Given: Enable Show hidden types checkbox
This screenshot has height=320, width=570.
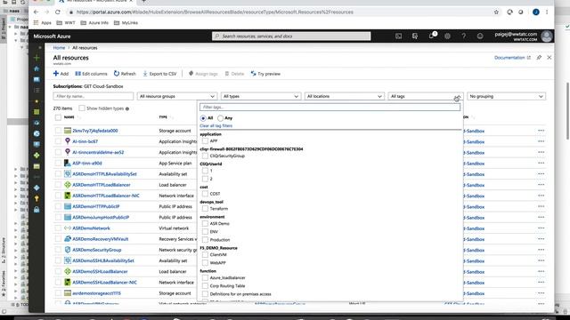Looking at the screenshot, I should click(x=82, y=108).
